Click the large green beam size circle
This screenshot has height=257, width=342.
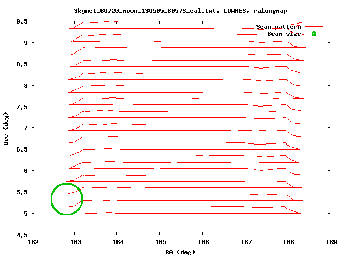pyautogui.click(x=67, y=199)
